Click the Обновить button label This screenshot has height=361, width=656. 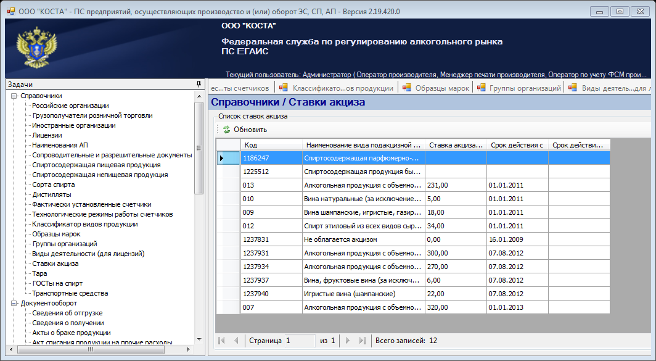[x=250, y=130]
